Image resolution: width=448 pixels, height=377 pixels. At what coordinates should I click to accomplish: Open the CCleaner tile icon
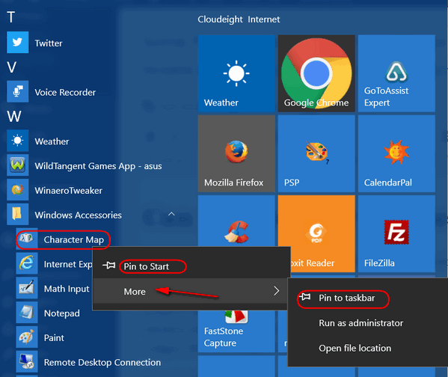tap(236, 232)
